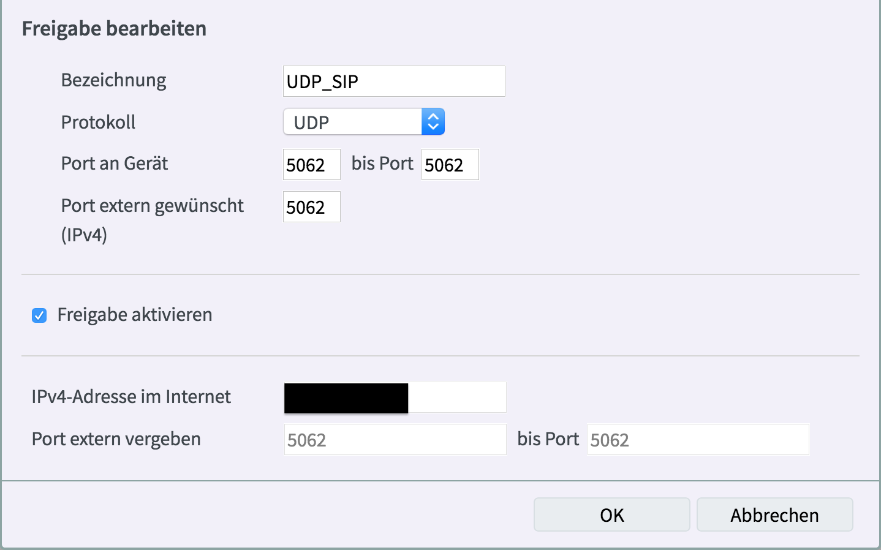Click the upper bis Port end-range field
The image size is (881, 550).
[450, 165]
